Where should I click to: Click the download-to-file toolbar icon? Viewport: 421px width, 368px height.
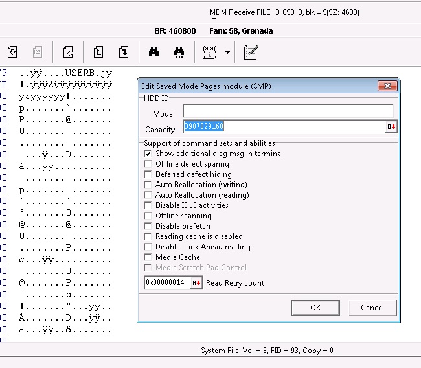(12, 52)
